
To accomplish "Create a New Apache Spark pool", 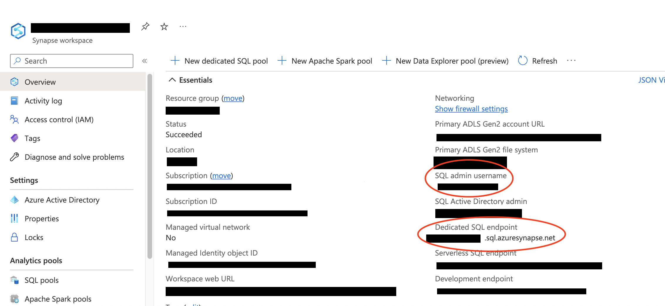I will point(331,61).
